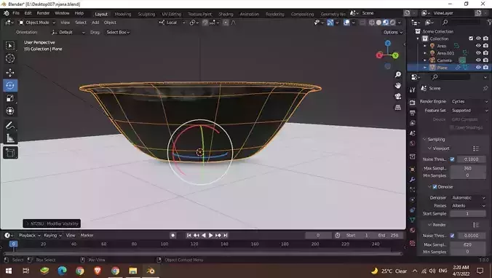Hide the Area.001 light in viewport

point(478,52)
